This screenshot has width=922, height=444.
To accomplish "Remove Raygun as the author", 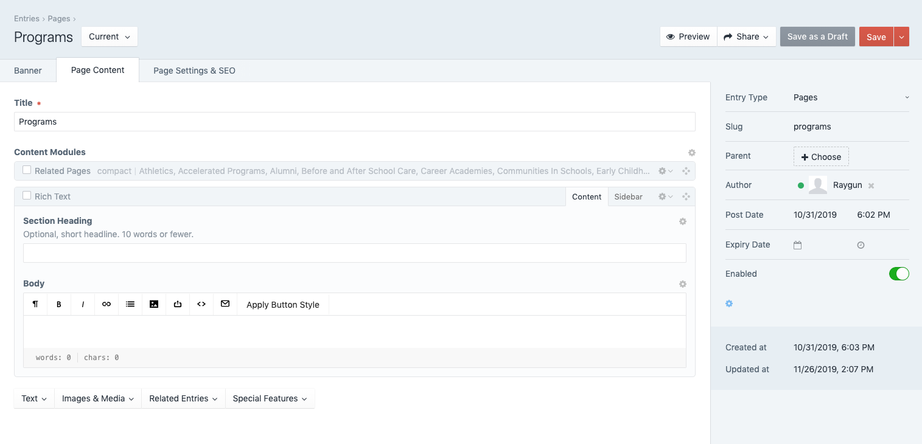I will 870,186.
